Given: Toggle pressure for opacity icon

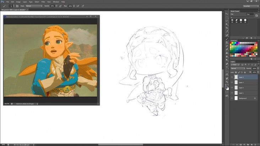Looking at the screenshot, I should (x=60, y=6).
